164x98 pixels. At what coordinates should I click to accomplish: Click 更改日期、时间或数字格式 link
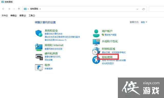(x=114, y=52)
